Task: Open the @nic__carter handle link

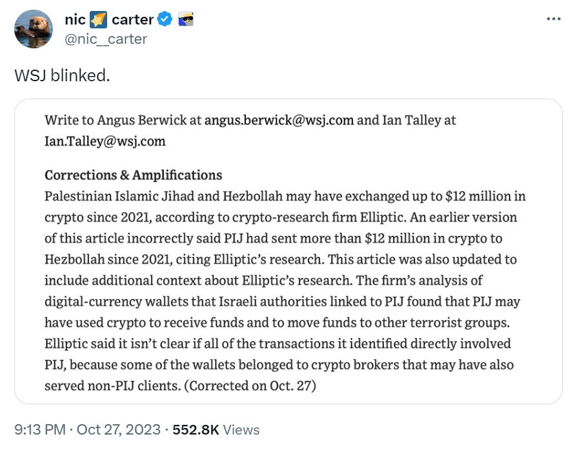Action: pos(106,39)
